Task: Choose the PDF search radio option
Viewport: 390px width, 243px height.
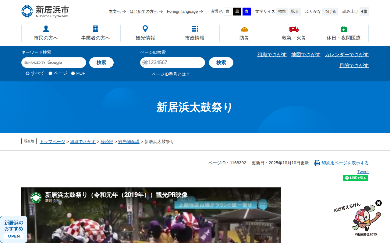Action: point(73,73)
